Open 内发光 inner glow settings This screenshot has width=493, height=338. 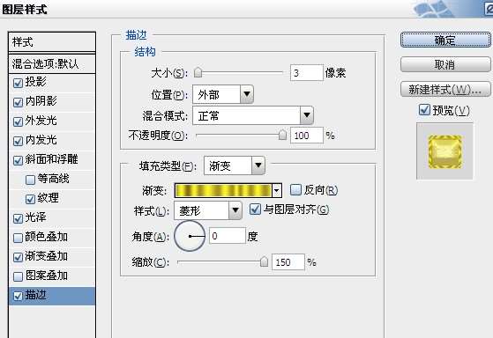coord(41,140)
